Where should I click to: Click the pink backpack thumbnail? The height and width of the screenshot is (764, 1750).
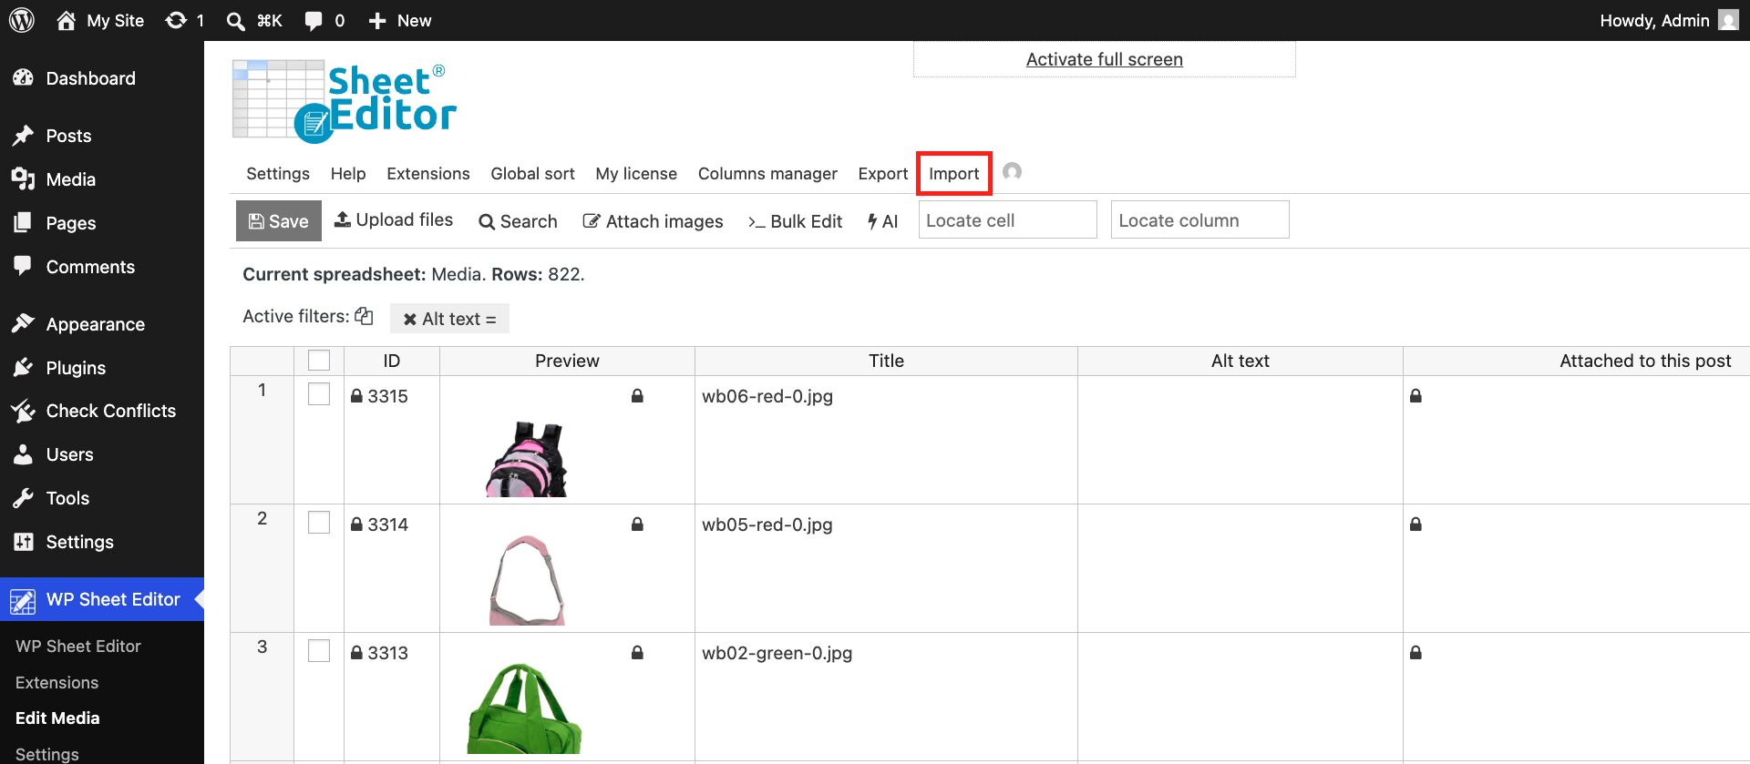526,459
